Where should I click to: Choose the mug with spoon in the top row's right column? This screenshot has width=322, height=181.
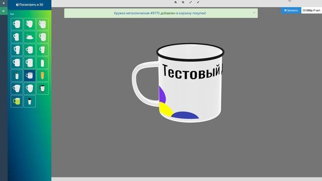pyautogui.click(x=42, y=24)
